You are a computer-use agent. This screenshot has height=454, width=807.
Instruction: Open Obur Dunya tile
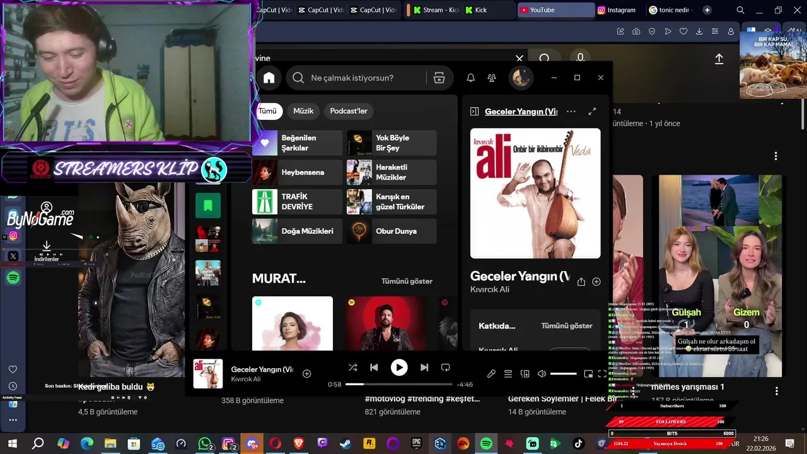click(392, 231)
